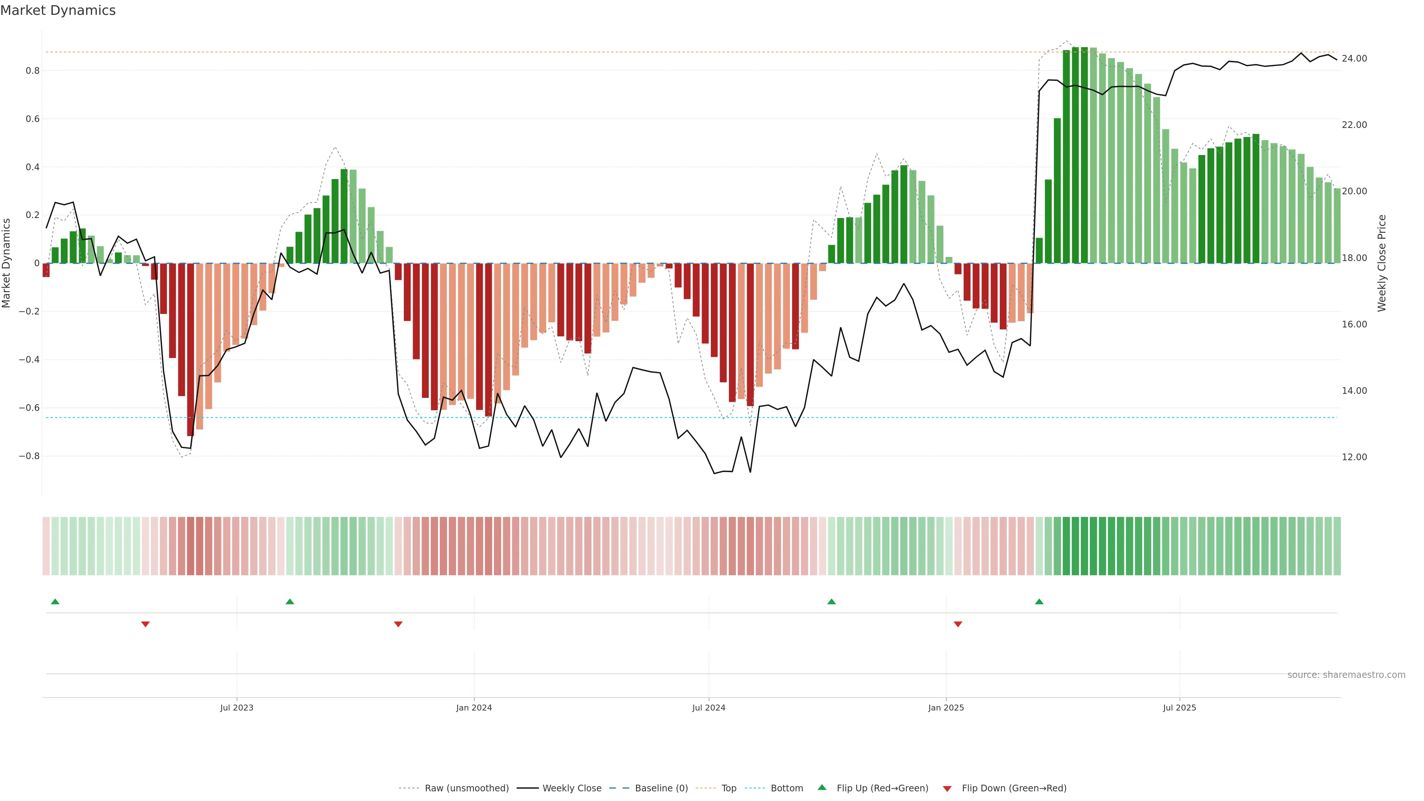This screenshot has width=1424, height=801.
Task: Click the first green flip-up triangle marker
Action: click(55, 601)
